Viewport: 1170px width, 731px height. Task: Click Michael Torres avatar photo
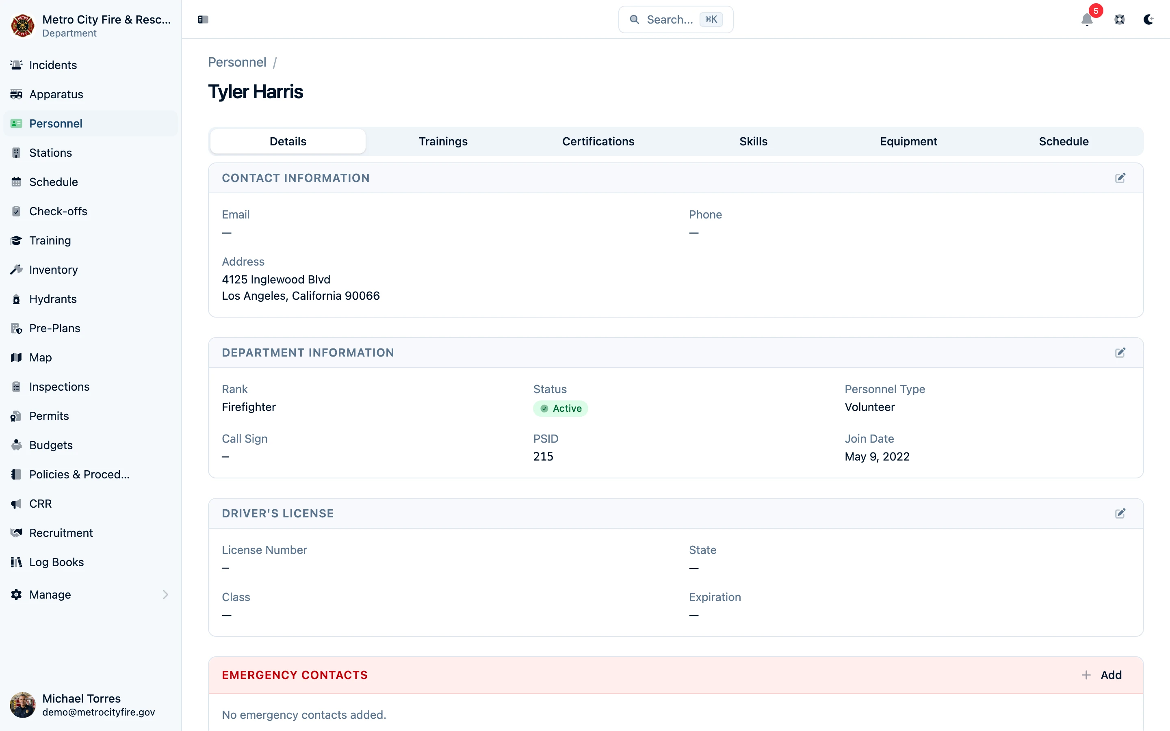pos(22,705)
